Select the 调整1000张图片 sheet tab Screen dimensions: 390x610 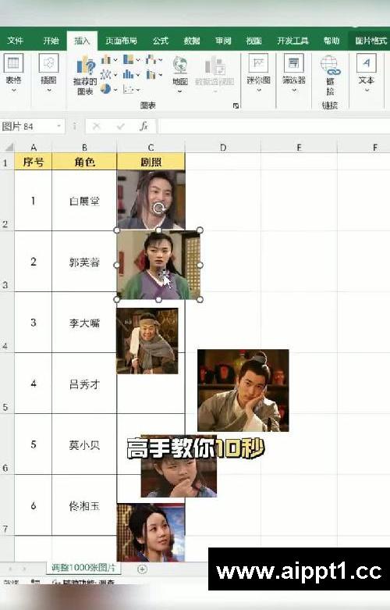[x=83, y=568]
